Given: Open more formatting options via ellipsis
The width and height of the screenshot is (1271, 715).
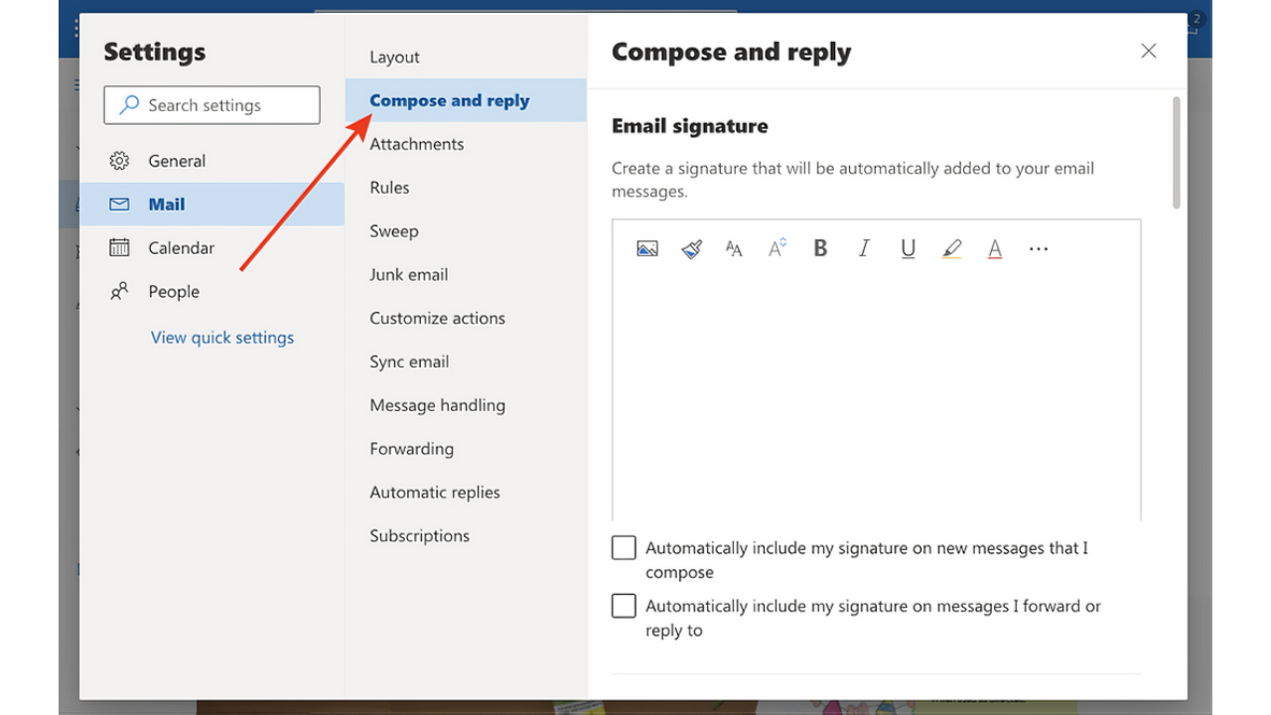Looking at the screenshot, I should tap(1038, 249).
